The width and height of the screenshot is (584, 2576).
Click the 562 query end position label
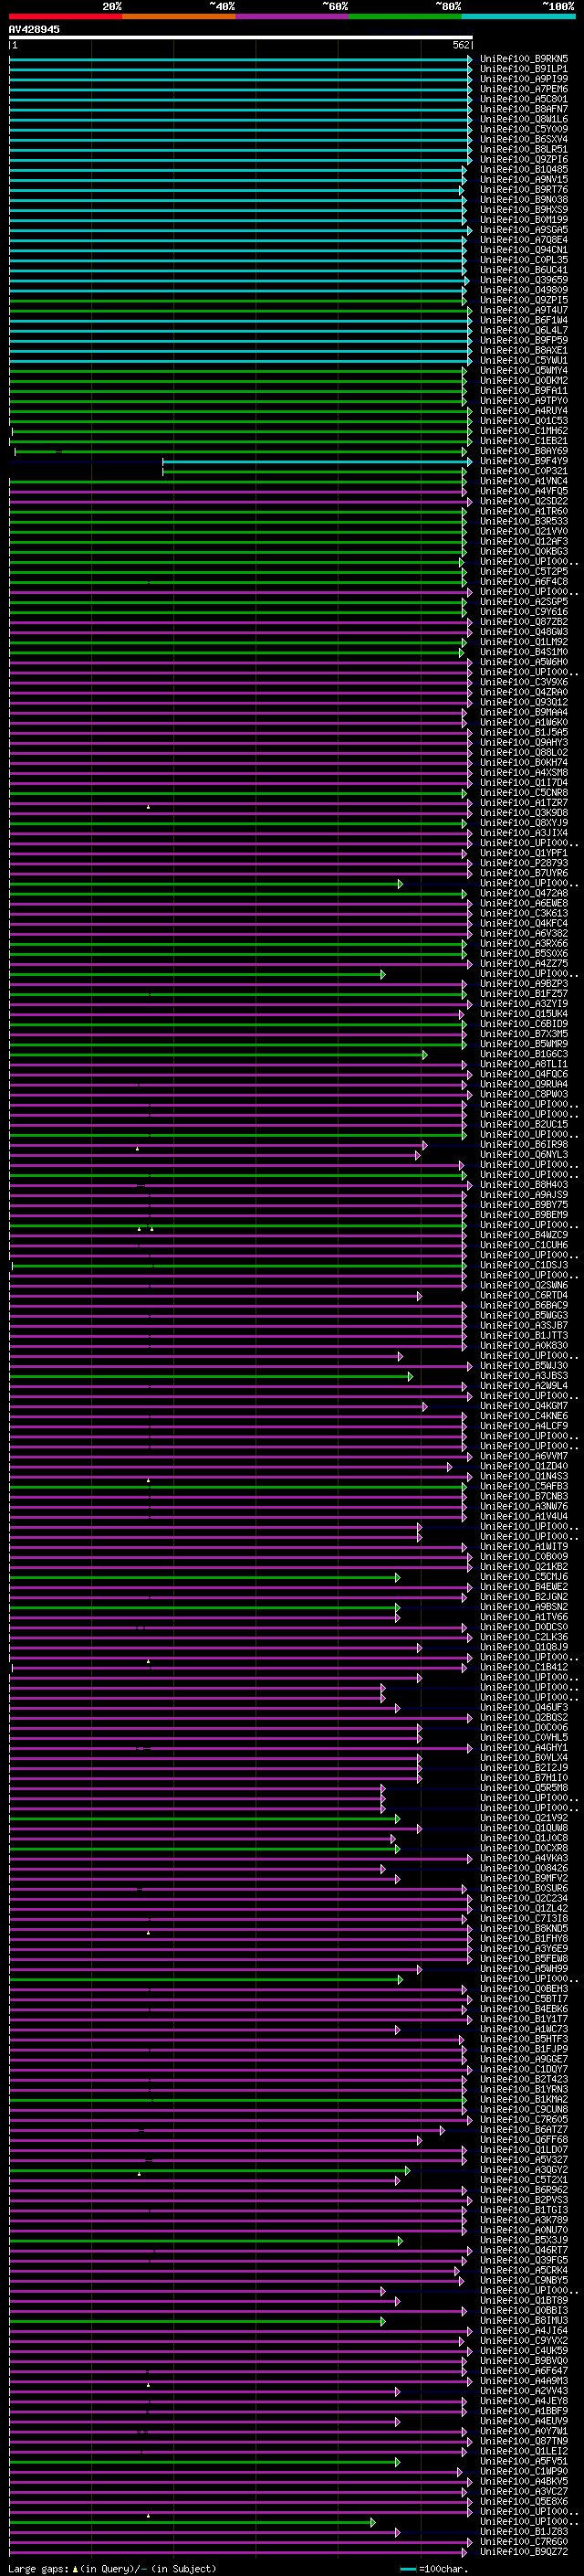(461, 46)
